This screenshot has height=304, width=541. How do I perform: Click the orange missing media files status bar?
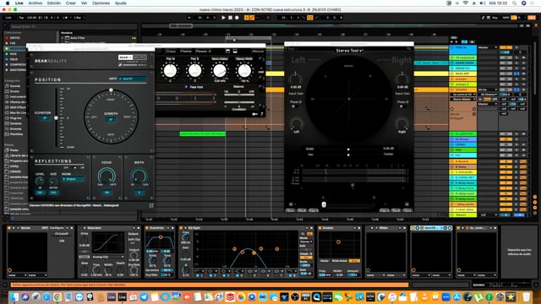pyautogui.click(x=210, y=285)
